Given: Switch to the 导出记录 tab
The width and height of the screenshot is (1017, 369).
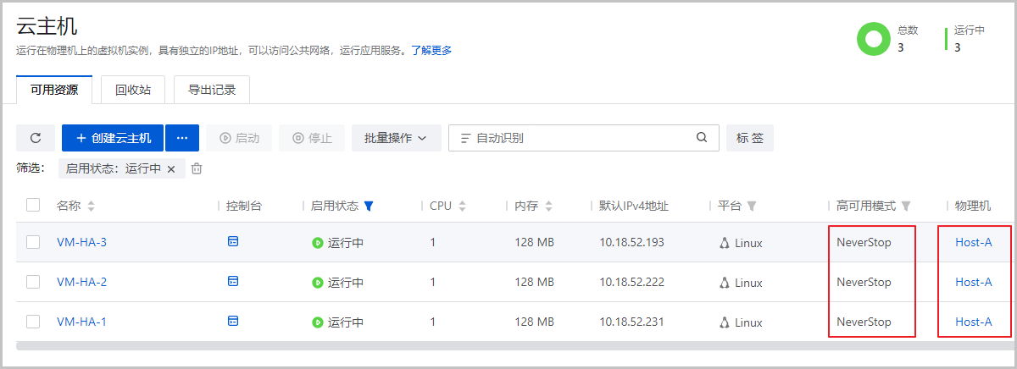Looking at the screenshot, I should pyautogui.click(x=212, y=90).
